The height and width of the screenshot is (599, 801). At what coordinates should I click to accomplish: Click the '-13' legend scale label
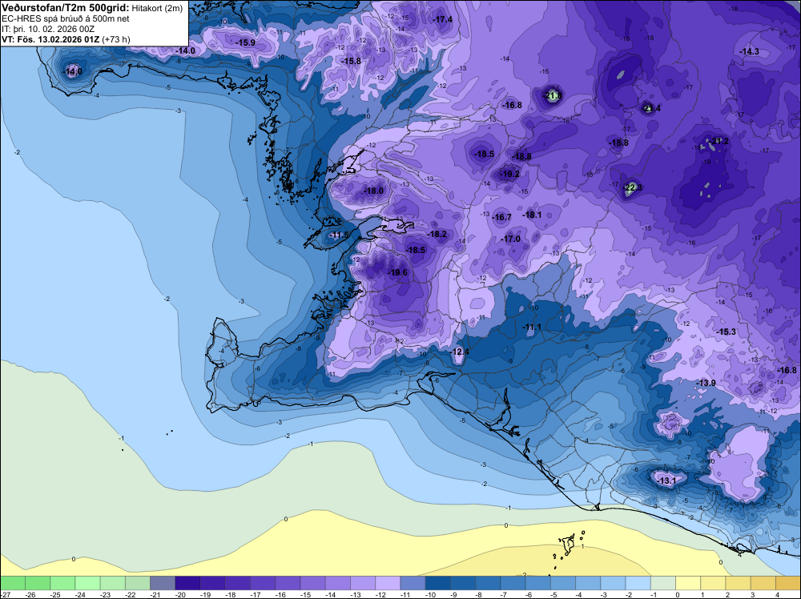coord(355,594)
